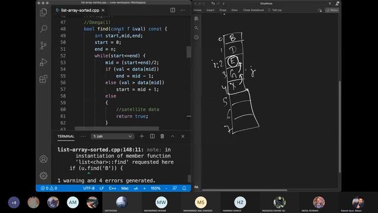This screenshot has height=213, width=378.
Task: Select C++ language mode
Action: [112, 188]
